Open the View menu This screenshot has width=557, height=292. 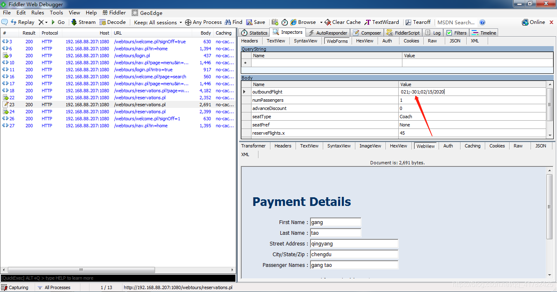point(75,13)
